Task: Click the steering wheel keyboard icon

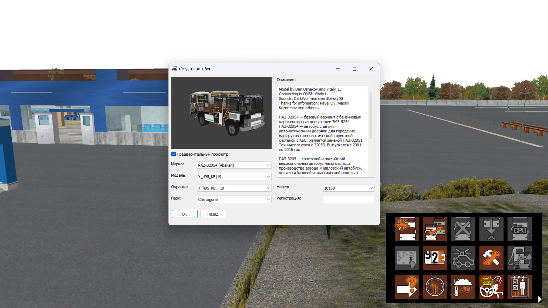Action: 491,287
